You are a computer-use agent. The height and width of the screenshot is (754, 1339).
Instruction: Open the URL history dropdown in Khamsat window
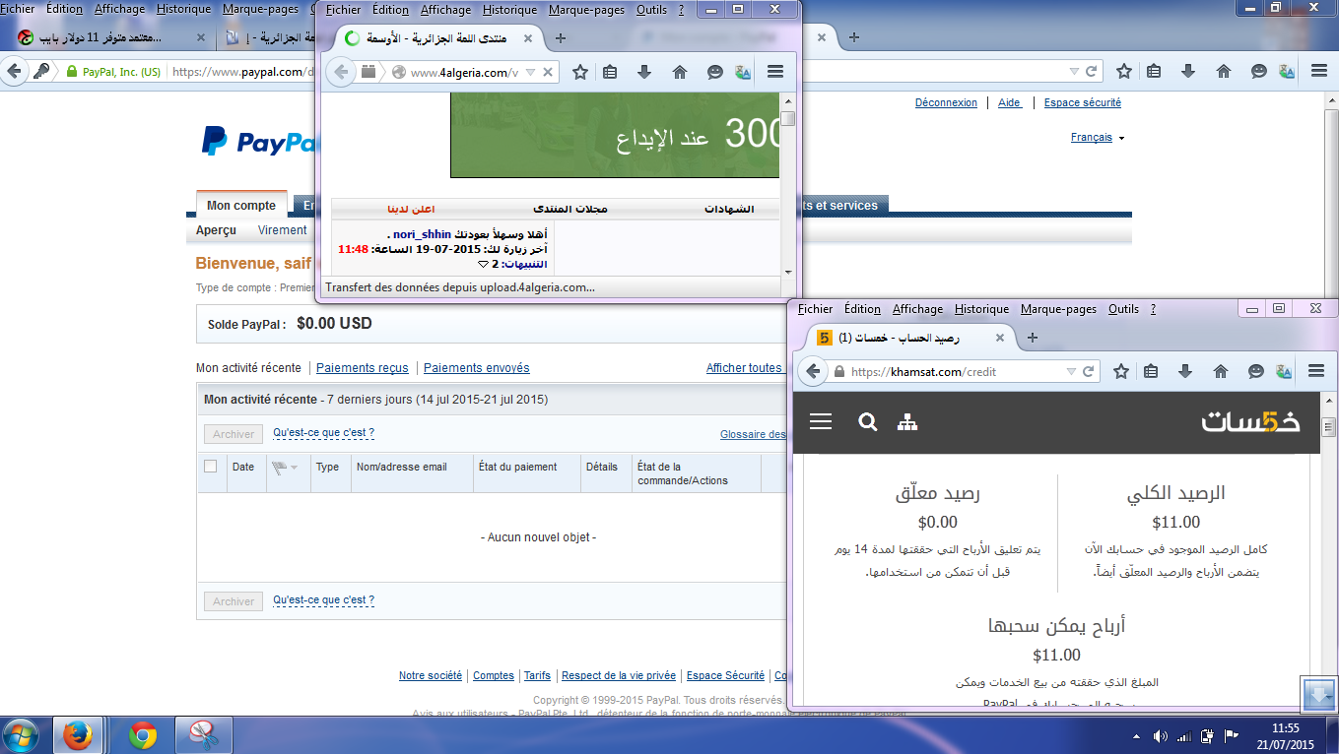click(1071, 371)
